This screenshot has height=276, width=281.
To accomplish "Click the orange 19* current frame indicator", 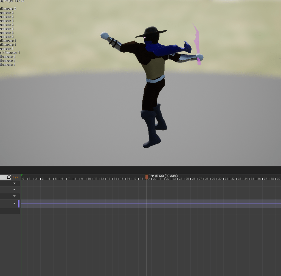I will pos(15,177).
